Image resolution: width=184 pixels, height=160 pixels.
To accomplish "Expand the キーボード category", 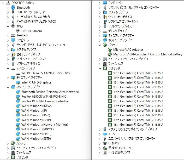I will [8, 36].
